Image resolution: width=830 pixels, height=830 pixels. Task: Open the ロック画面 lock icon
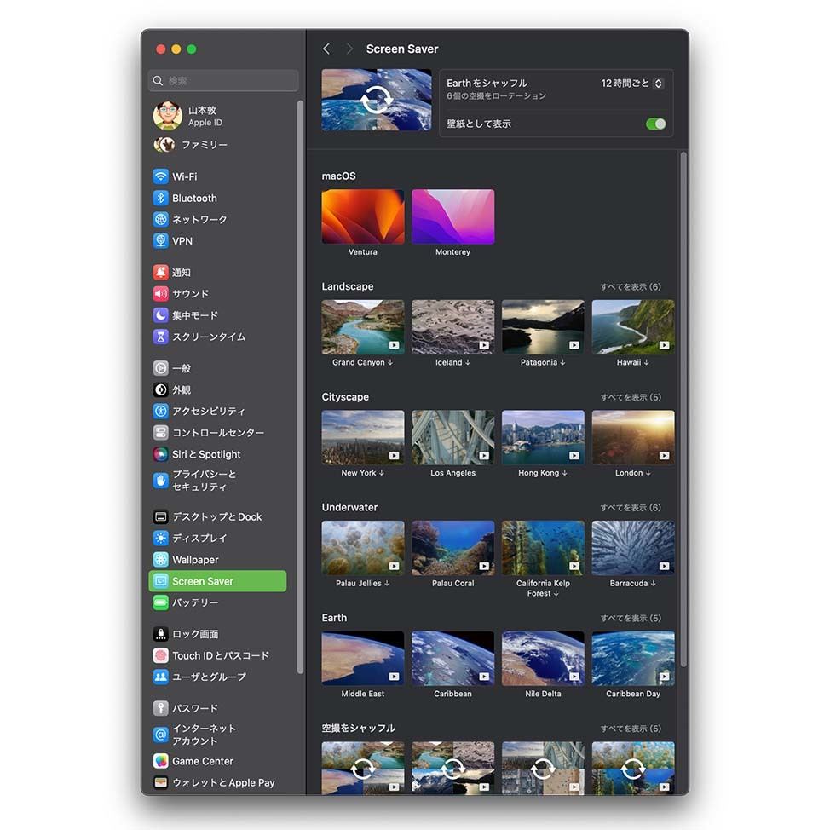coord(160,634)
